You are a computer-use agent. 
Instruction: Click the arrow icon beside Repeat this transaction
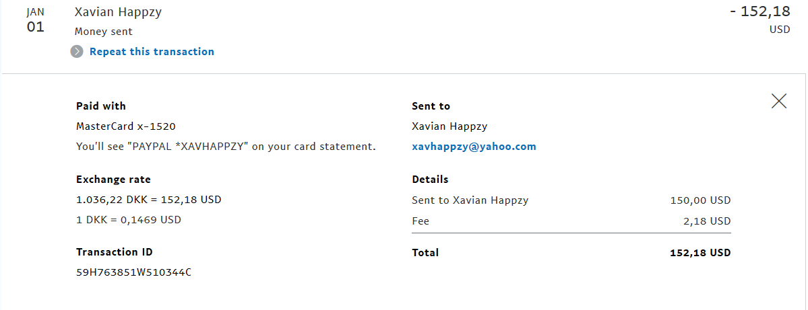coord(77,51)
